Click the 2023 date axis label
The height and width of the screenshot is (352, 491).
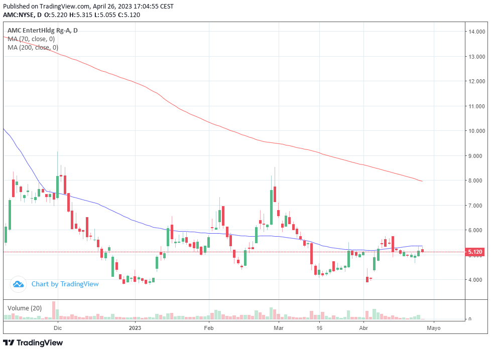pos(135,328)
